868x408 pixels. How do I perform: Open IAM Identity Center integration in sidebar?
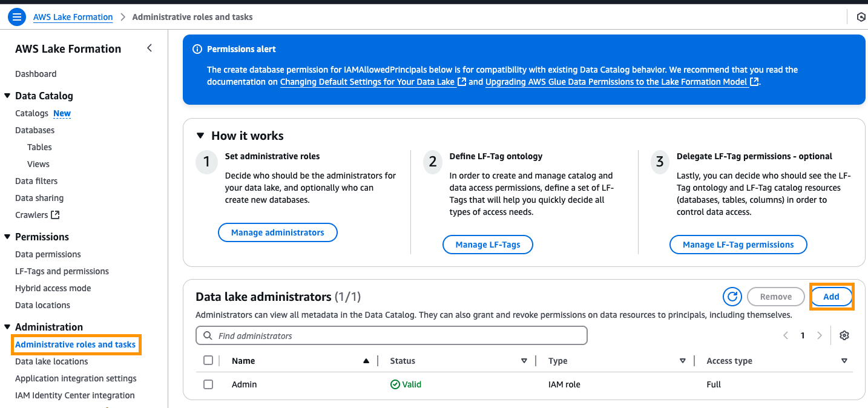[75, 395]
